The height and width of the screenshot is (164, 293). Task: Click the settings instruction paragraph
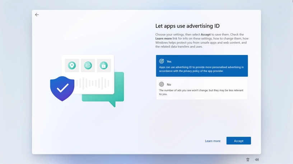point(201,40)
